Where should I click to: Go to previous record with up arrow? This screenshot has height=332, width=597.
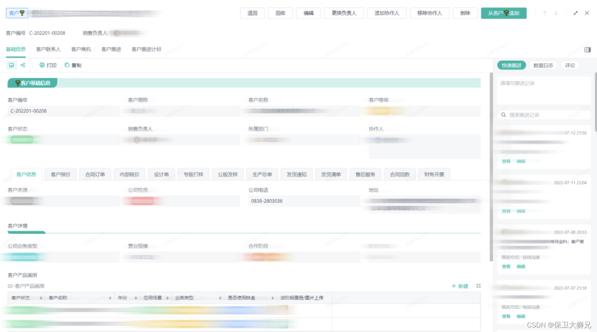545,13
